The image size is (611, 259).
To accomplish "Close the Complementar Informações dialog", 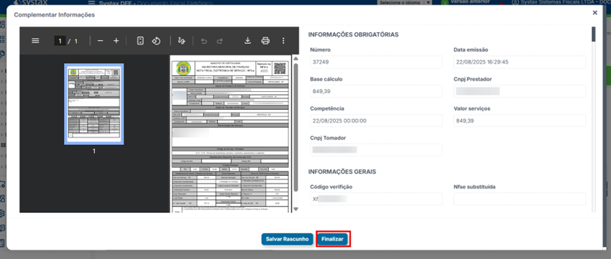I will tap(594, 13).
